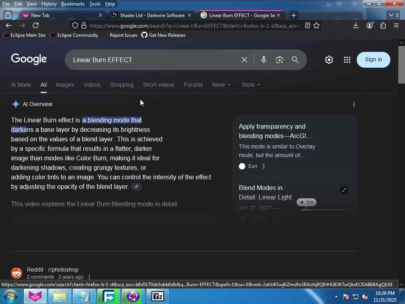Open the View menu
This screenshot has height=304, width=405.
32,4
